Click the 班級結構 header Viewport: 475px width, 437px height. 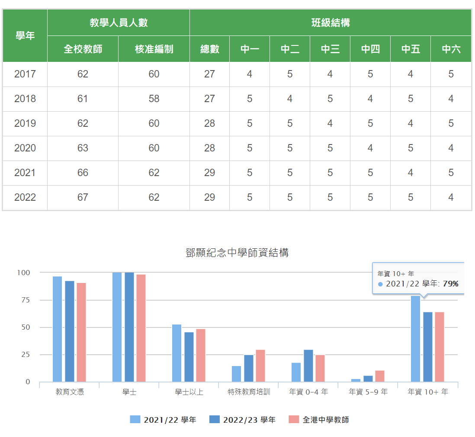pos(331,23)
